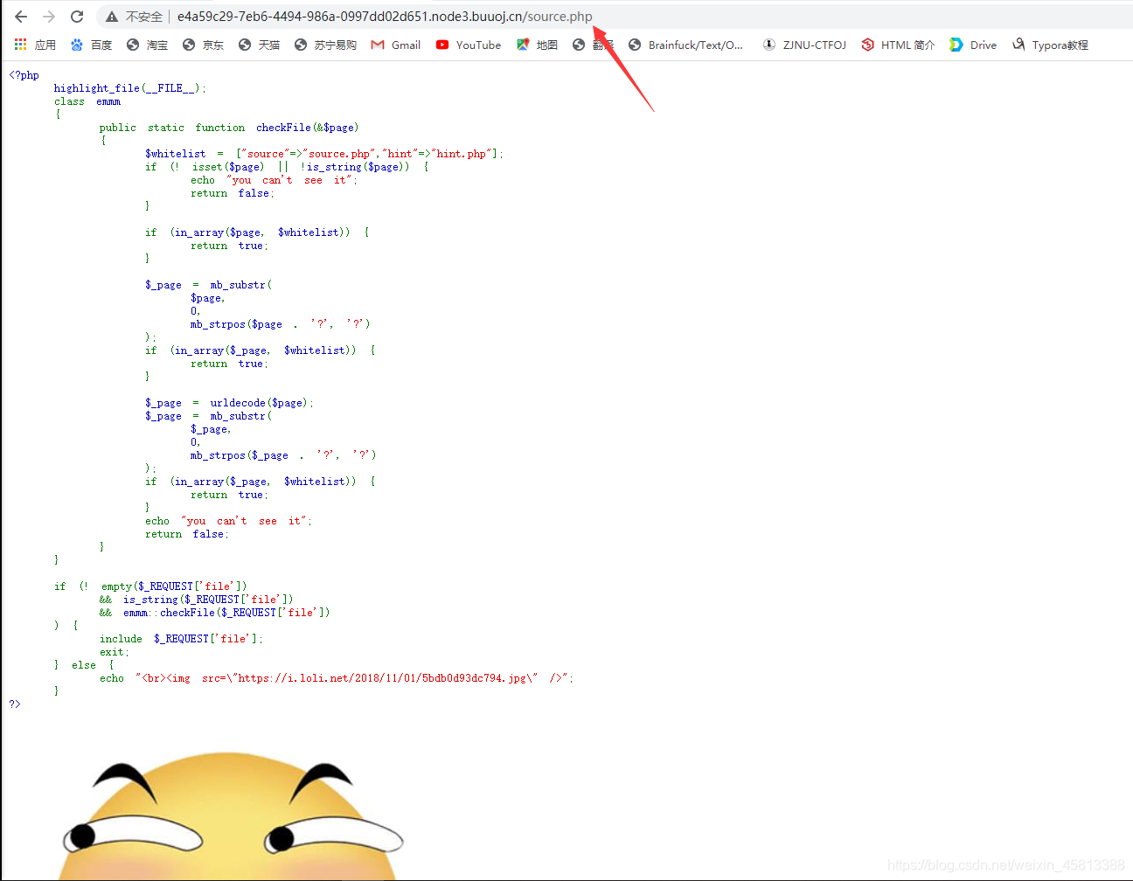Image resolution: width=1133 pixels, height=881 pixels.
Task: Reload the source.php page
Action: click(x=77, y=17)
